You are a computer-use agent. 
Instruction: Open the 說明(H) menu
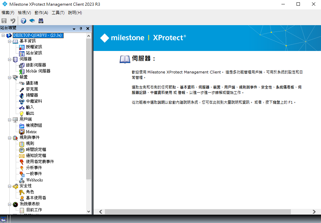click(75, 13)
